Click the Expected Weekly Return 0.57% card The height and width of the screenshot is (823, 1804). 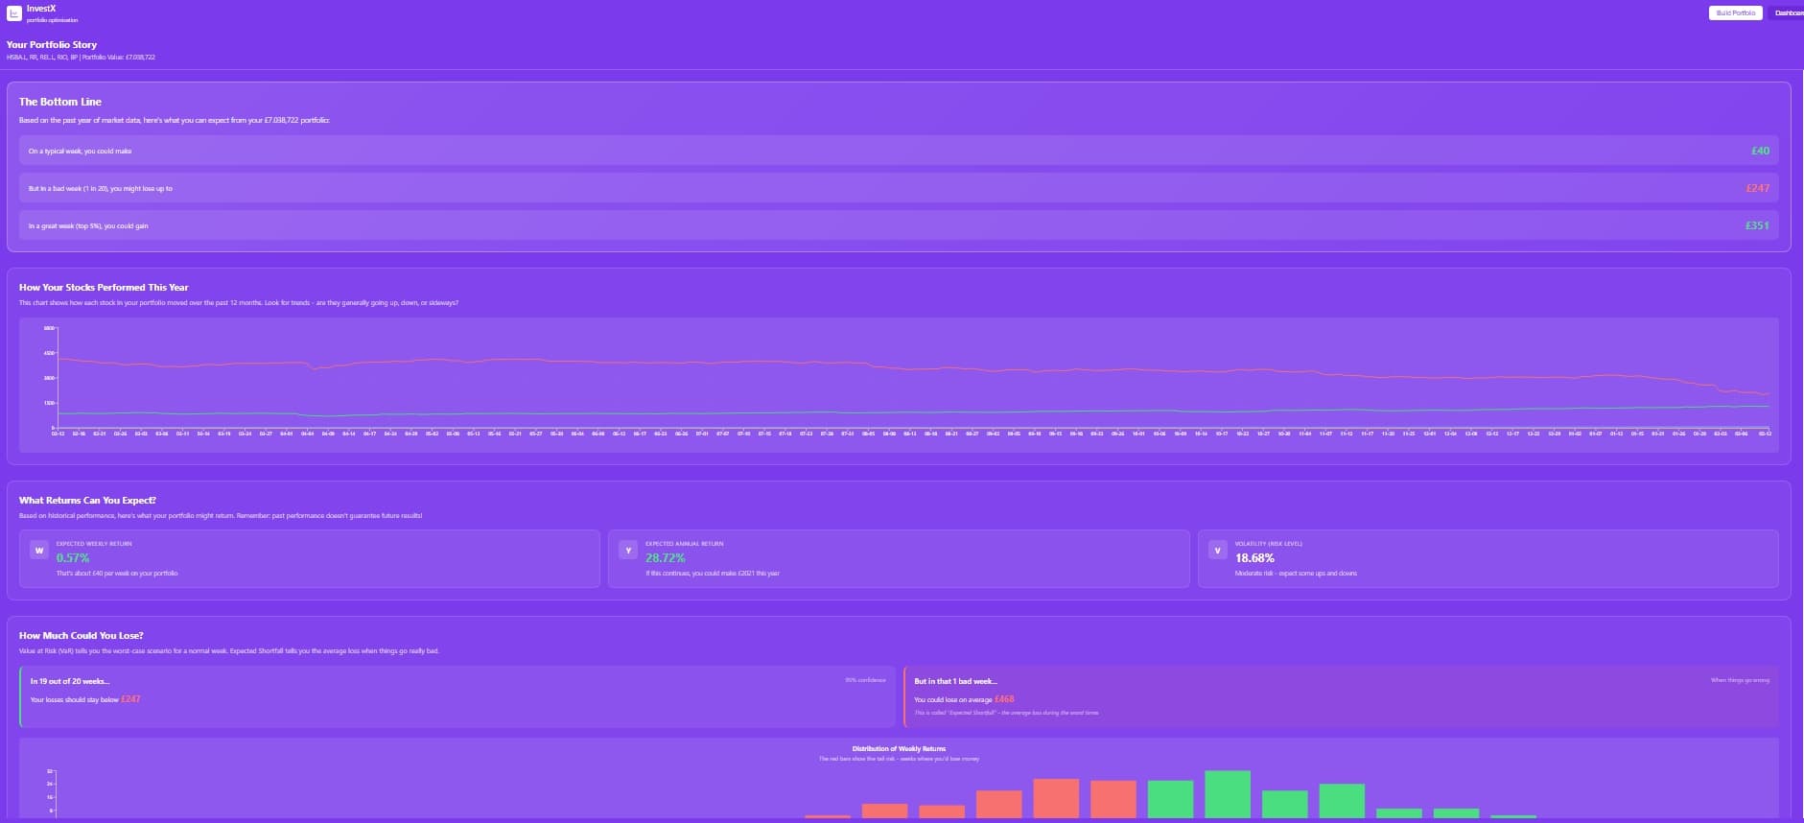(x=309, y=558)
